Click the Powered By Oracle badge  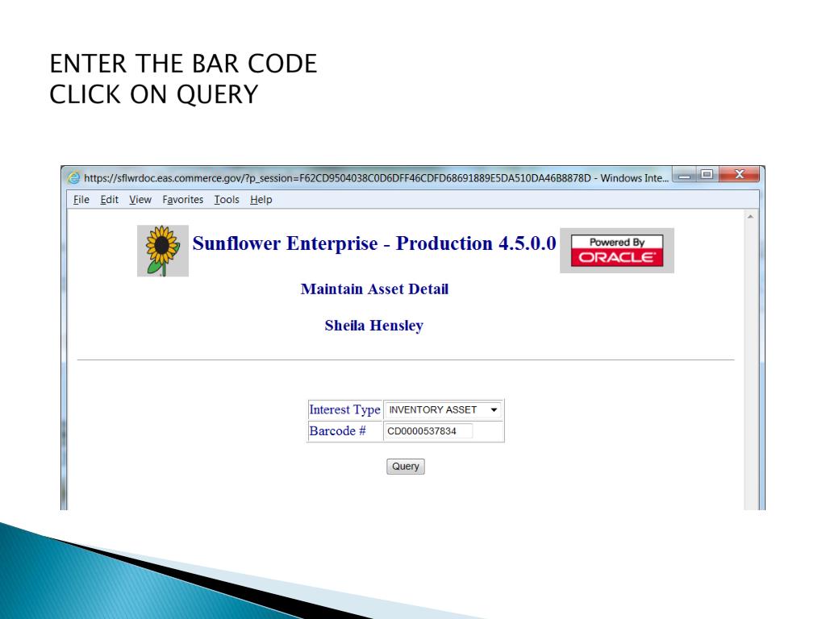coord(617,251)
